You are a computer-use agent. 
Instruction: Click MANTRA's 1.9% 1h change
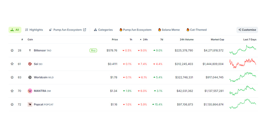click(127, 91)
